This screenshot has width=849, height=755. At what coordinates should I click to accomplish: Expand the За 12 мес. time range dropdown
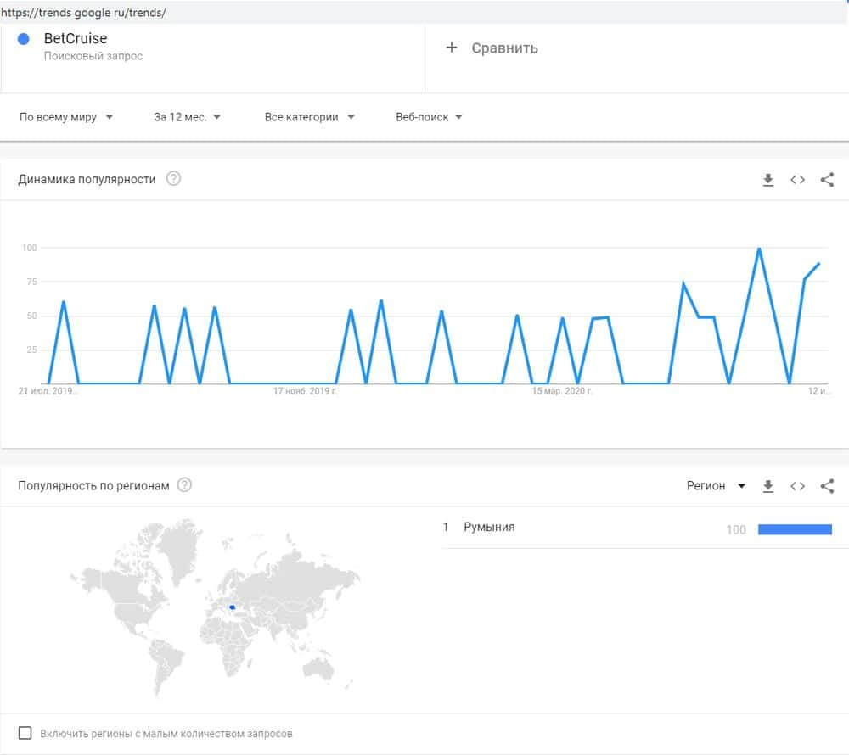[x=187, y=117]
